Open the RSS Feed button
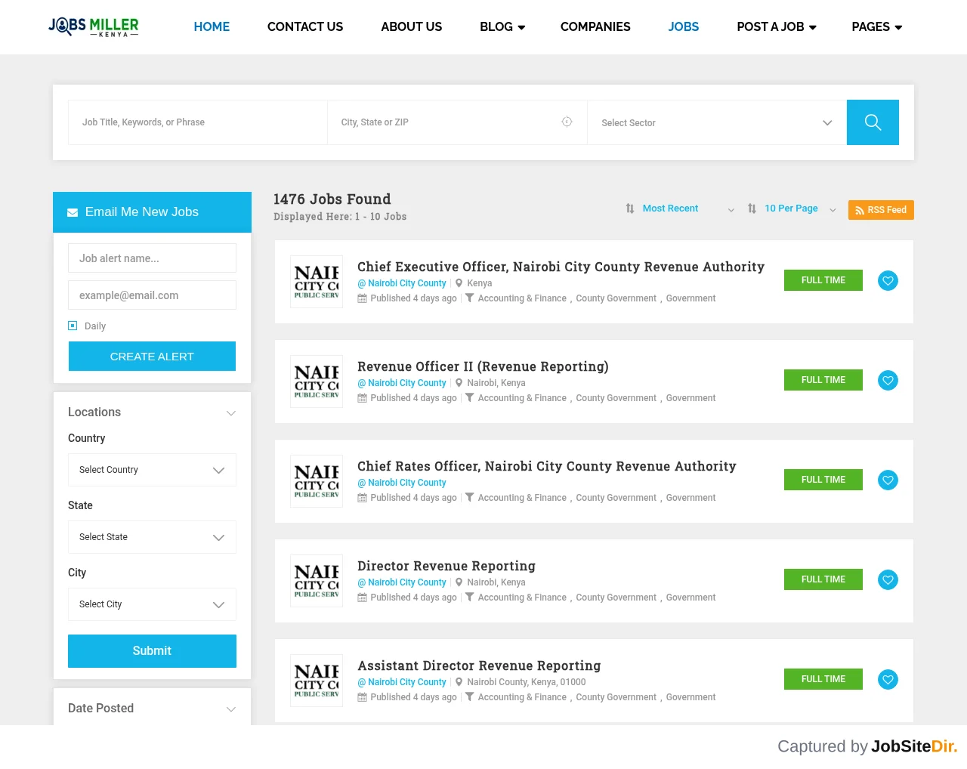967x769 pixels. click(881, 210)
